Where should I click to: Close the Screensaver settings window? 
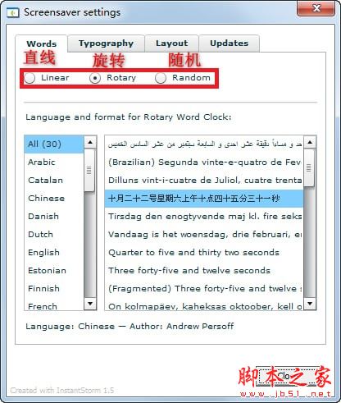[316, 8]
